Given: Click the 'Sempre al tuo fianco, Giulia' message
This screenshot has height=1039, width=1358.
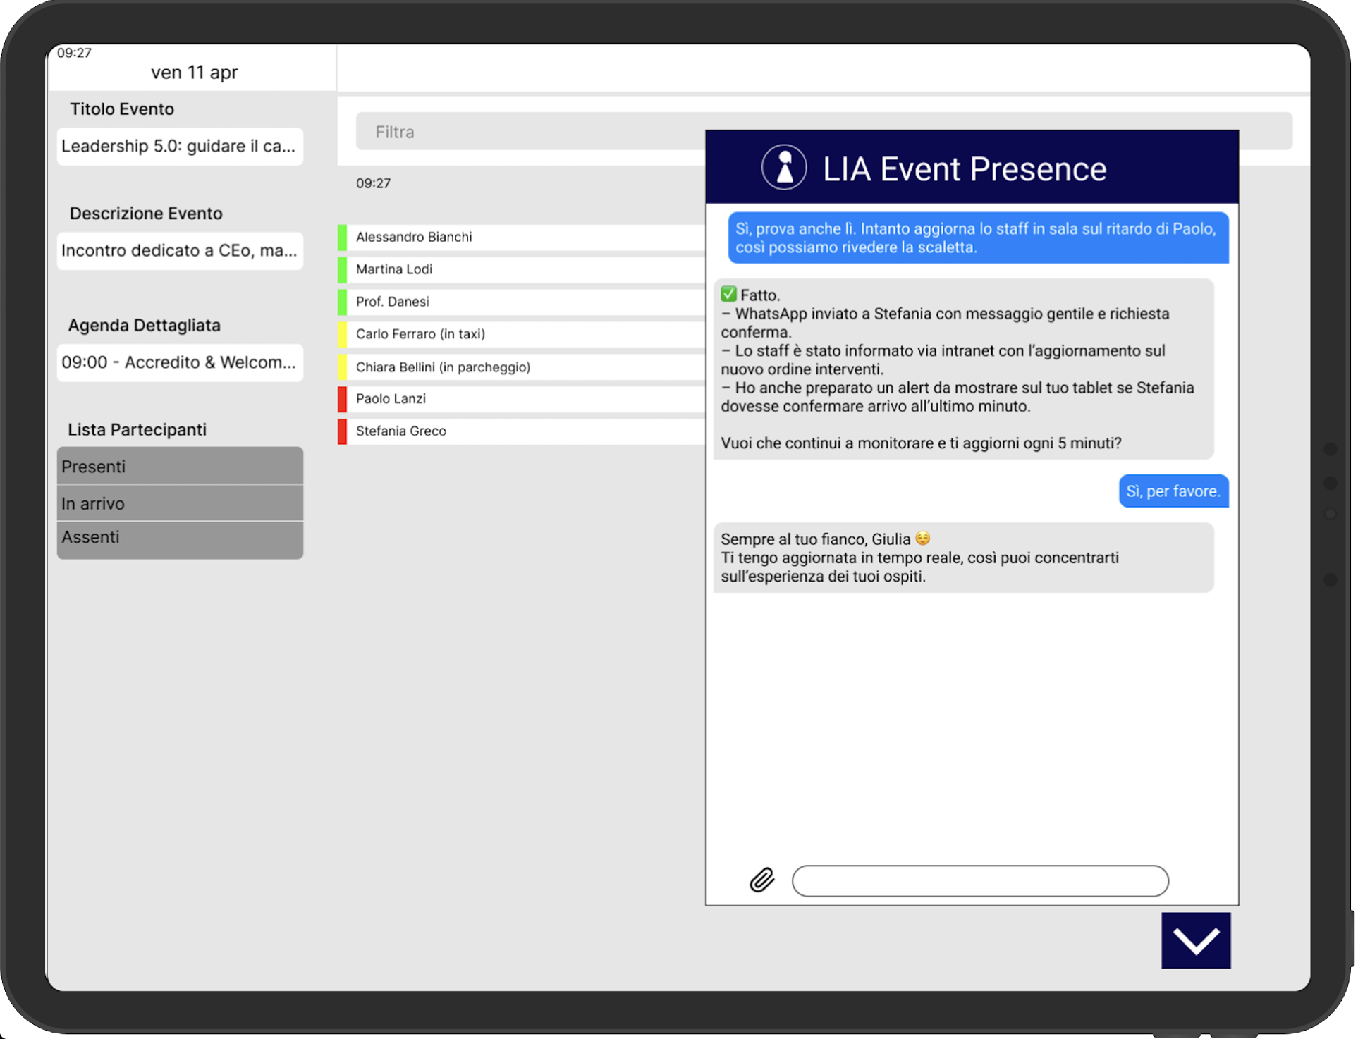Looking at the screenshot, I should (963, 558).
